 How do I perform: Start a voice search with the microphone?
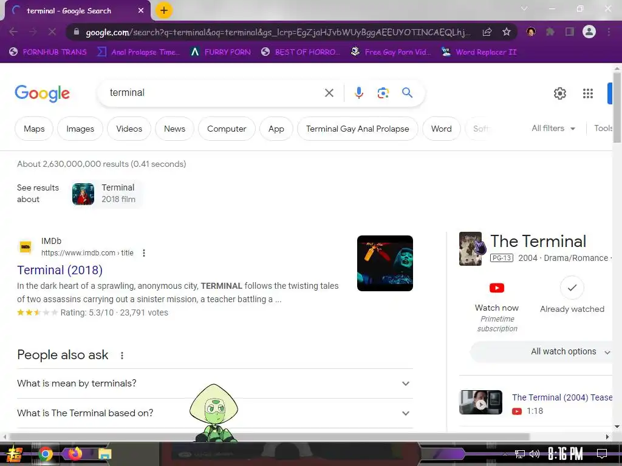tap(358, 93)
